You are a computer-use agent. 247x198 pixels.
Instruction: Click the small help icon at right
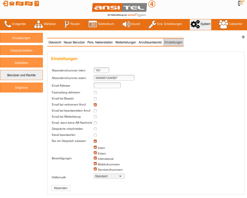pyautogui.click(x=243, y=37)
